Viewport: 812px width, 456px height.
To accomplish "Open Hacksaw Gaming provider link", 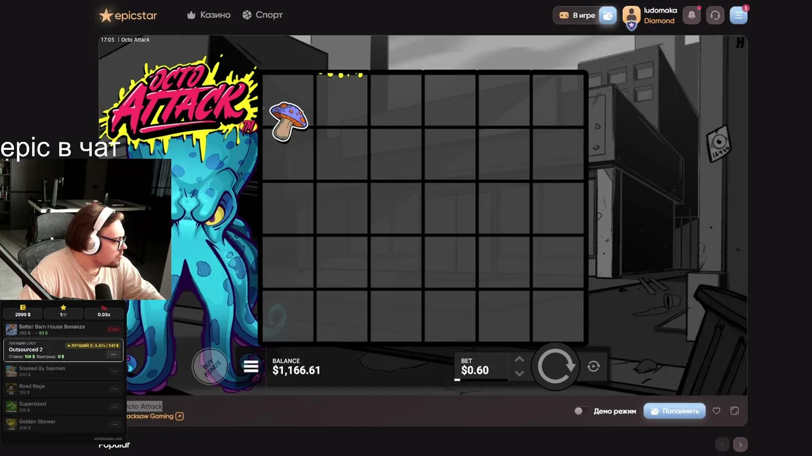I will click(x=155, y=416).
